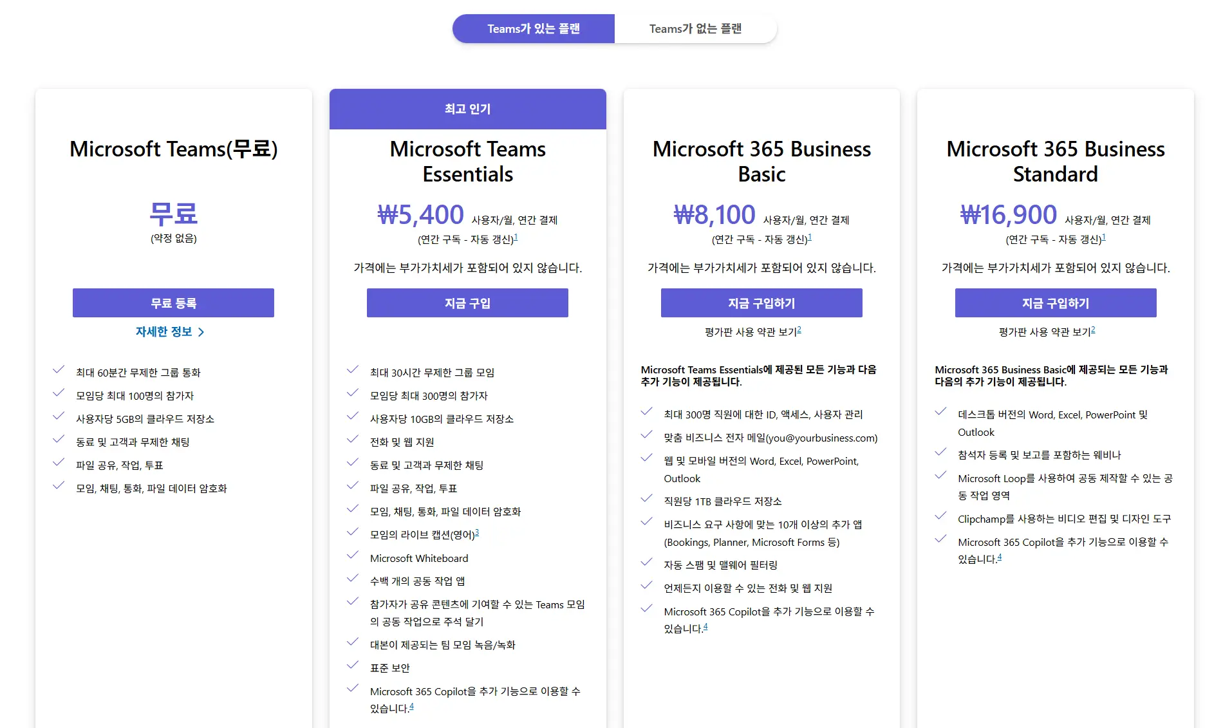Click the checkmark beside '최대 60분간 무제한 그룹 통화'

click(x=59, y=370)
